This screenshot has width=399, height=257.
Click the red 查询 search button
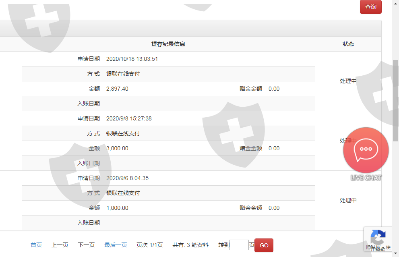pyautogui.click(x=370, y=7)
